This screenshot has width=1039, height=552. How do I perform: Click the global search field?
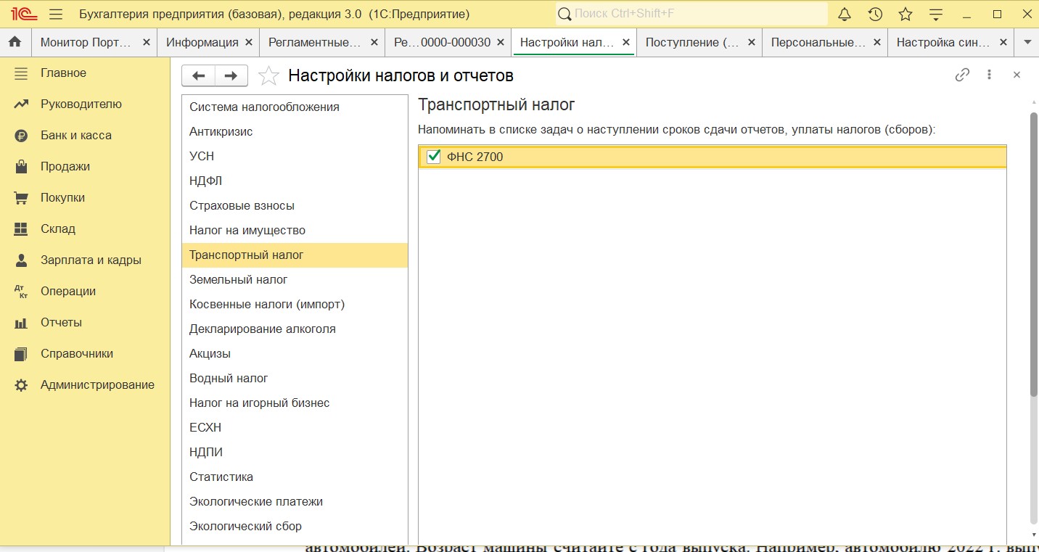click(x=691, y=14)
